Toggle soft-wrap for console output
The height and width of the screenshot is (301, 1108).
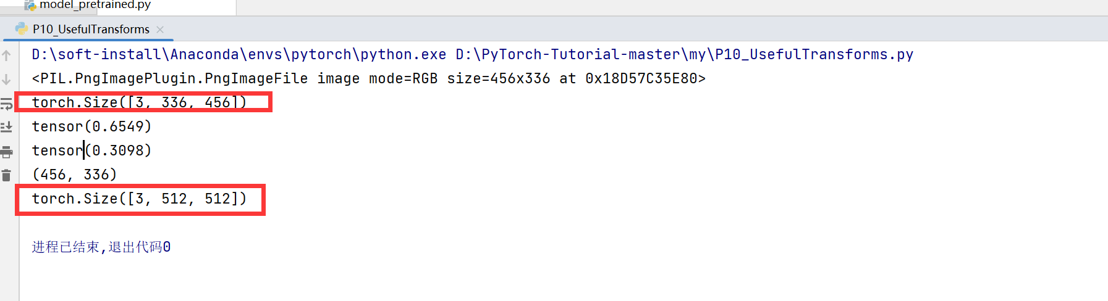pyautogui.click(x=6, y=104)
